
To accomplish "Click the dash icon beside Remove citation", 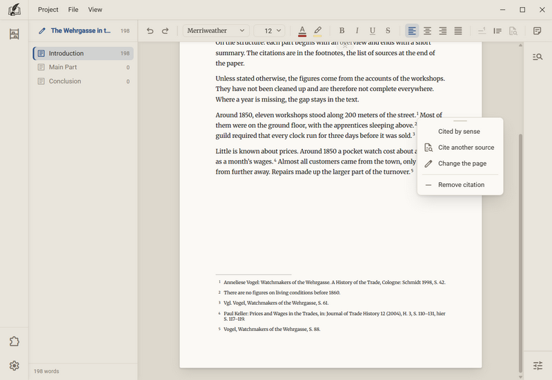I will tap(428, 185).
